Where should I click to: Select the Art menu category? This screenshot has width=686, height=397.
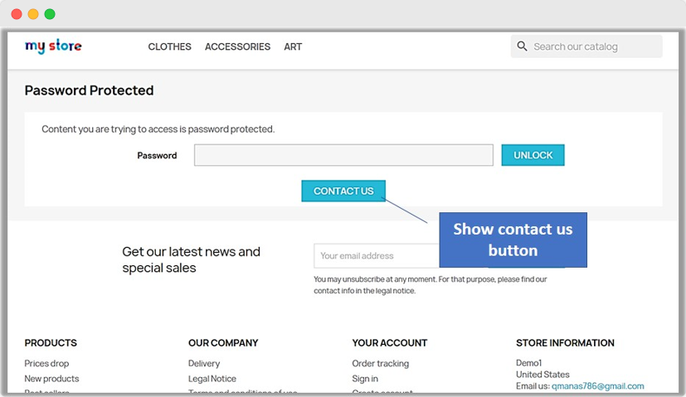tap(293, 47)
